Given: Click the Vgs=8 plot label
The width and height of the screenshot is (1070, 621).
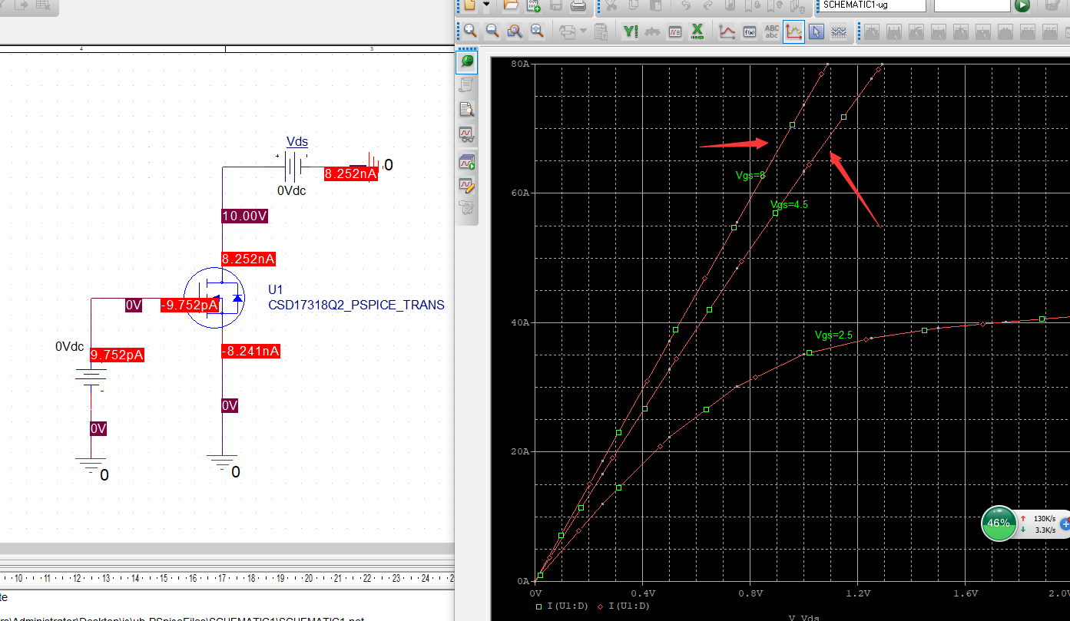Looking at the screenshot, I should coord(750,175).
